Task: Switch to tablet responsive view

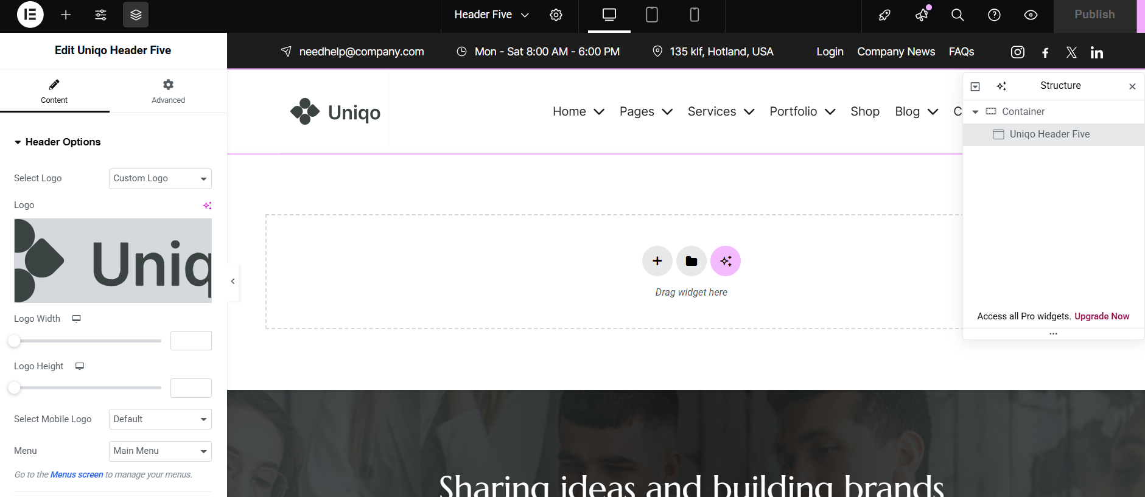Action: tap(651, 15)
